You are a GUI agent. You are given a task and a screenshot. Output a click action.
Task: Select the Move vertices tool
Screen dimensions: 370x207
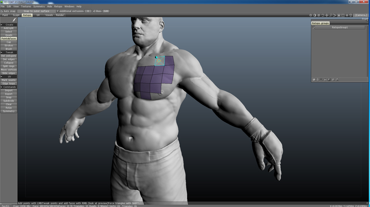pyautogui.click(x=9, y=70)
